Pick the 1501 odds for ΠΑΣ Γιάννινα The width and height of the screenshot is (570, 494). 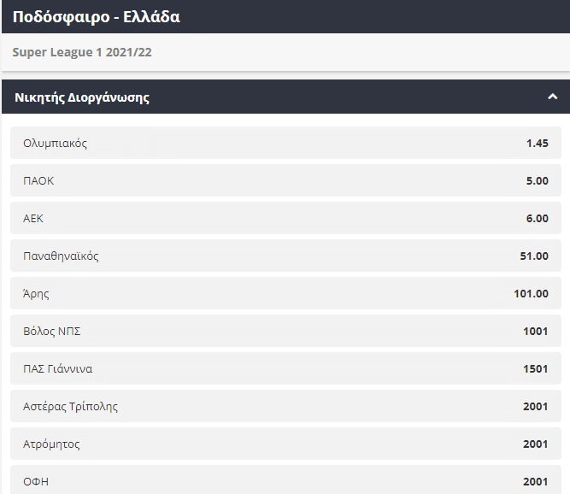pyautogui.click(x=535, y=368)
